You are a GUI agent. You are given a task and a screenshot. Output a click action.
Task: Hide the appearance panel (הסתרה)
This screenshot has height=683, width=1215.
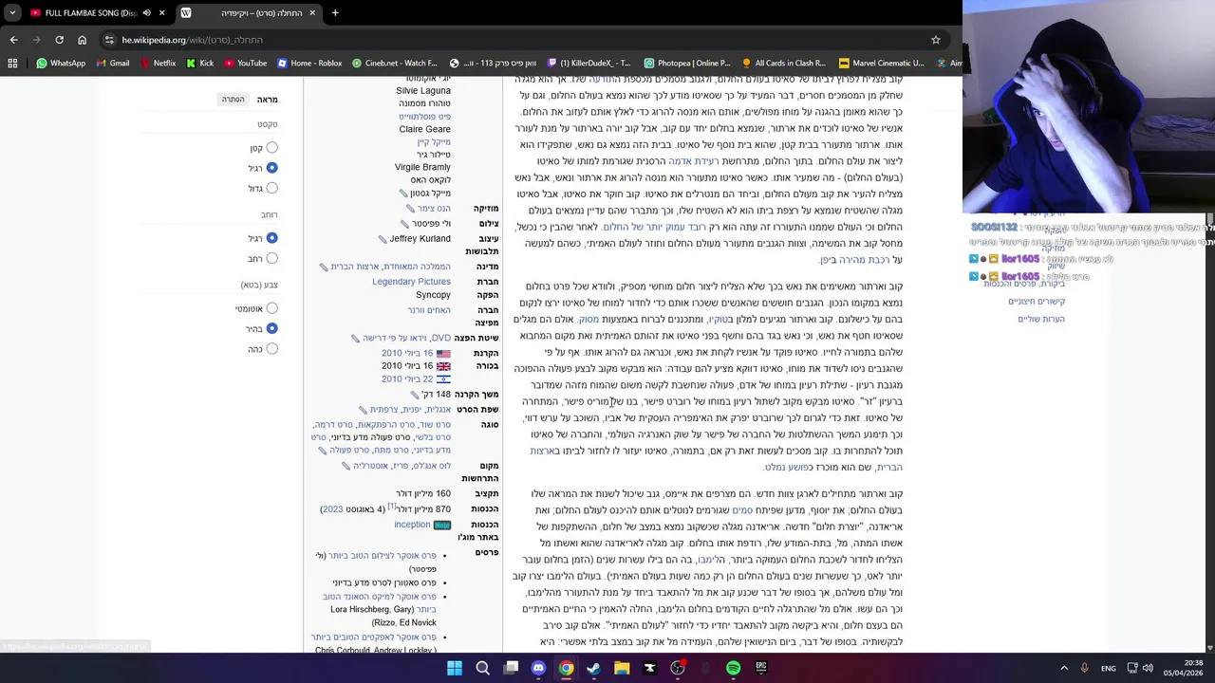pos(233,100)
